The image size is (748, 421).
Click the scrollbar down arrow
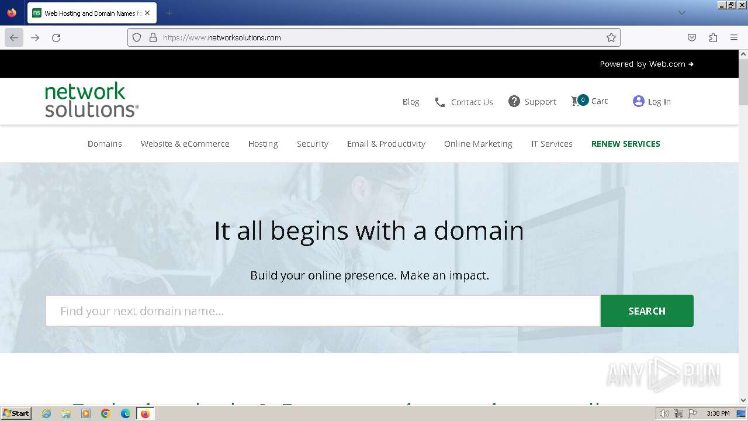pyautogui.click(x=743, y=401)
